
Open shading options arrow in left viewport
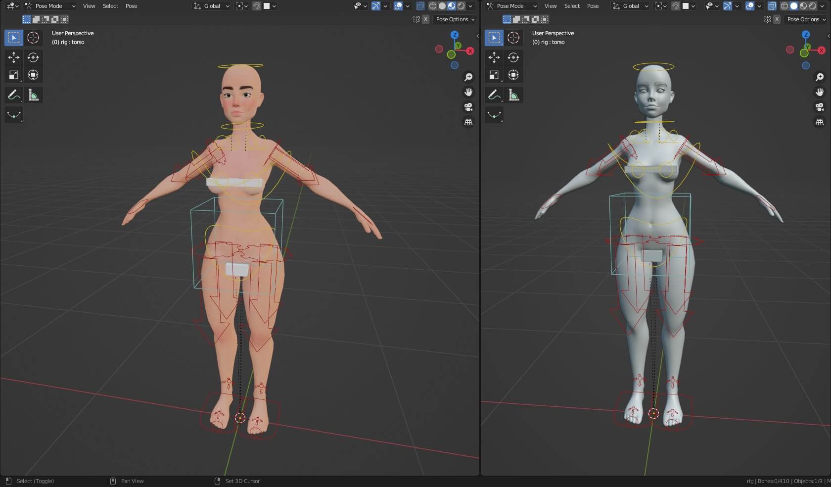click(x=470, y=6)
